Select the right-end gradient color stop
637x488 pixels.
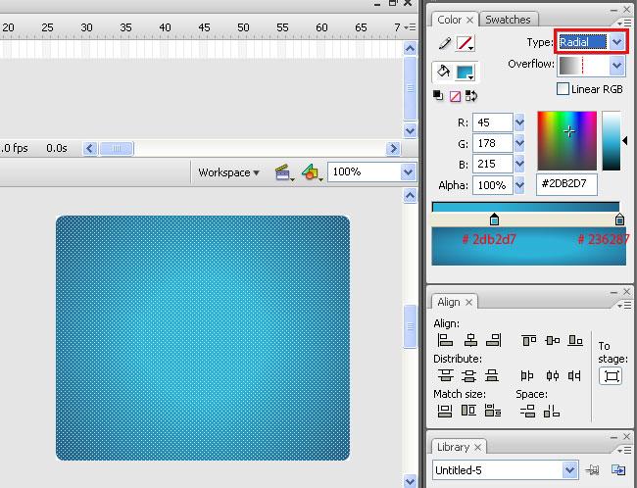tap(619, 219)
